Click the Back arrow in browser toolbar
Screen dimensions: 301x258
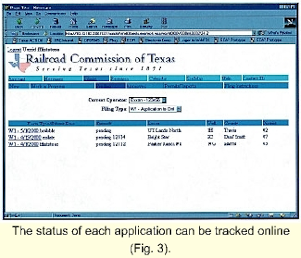[x=19, y=23]
